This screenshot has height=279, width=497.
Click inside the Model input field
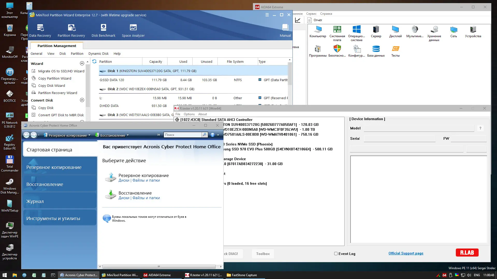[x=418, y=128]
